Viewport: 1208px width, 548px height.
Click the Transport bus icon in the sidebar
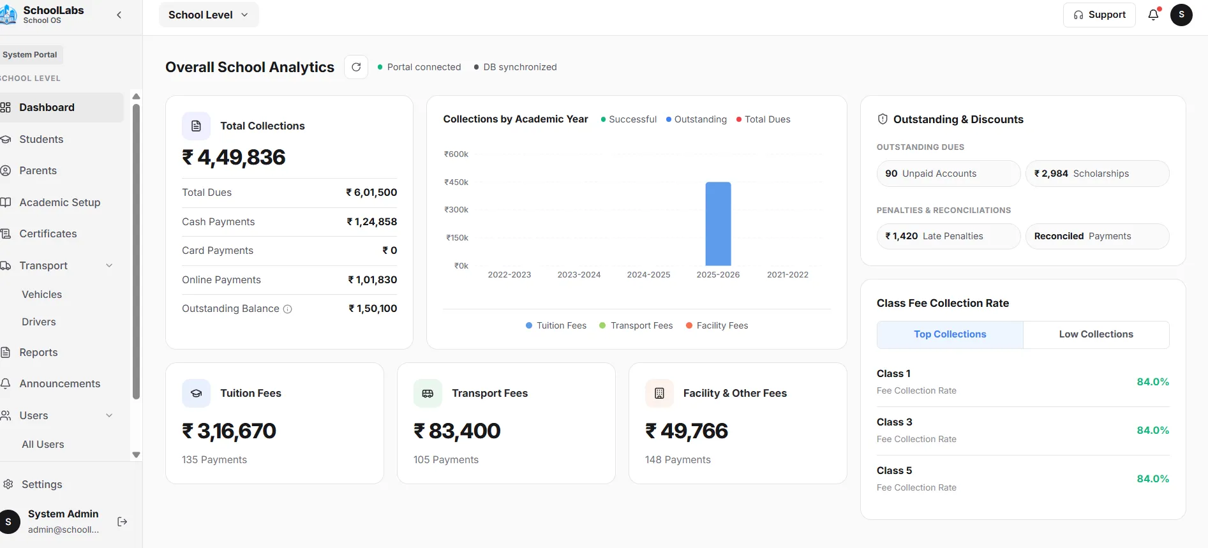(x=6, y=265)
